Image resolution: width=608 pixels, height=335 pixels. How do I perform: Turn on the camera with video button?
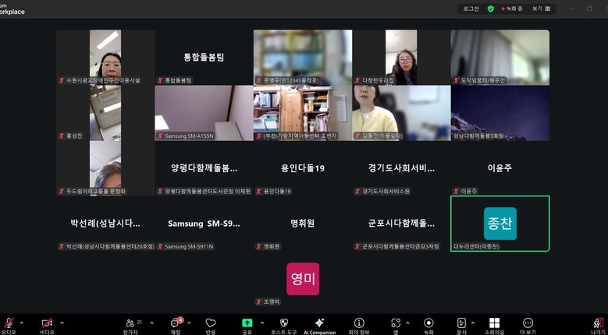(x=47, y=323)
